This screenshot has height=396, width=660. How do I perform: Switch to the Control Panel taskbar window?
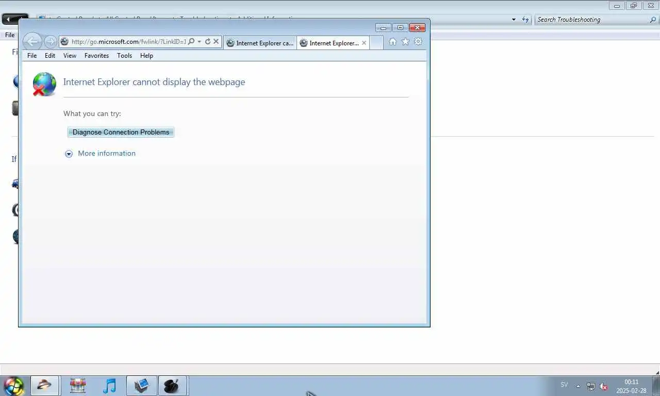coord(141,386)
